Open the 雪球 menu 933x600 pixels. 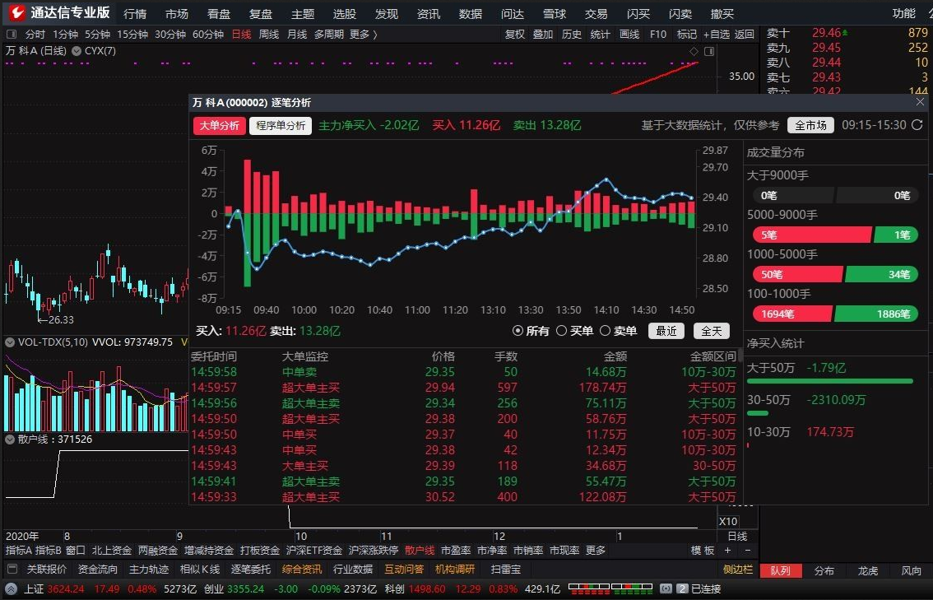tap(555, 13)
